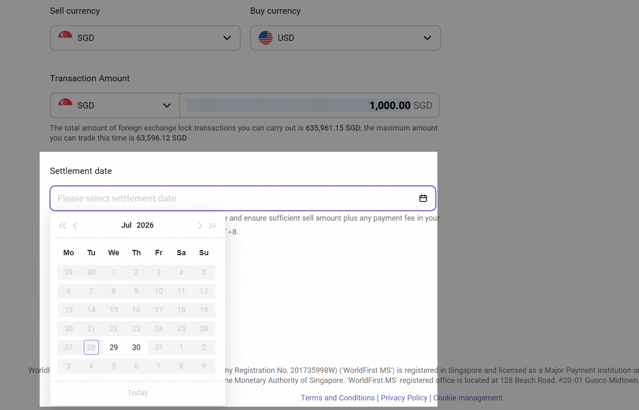
Task: Click the settlement date input field
Action: 243,199
